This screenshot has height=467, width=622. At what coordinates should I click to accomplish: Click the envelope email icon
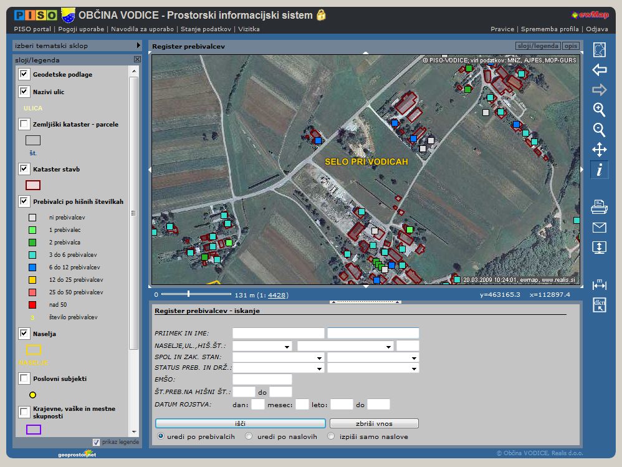click(x=599, y=227)
